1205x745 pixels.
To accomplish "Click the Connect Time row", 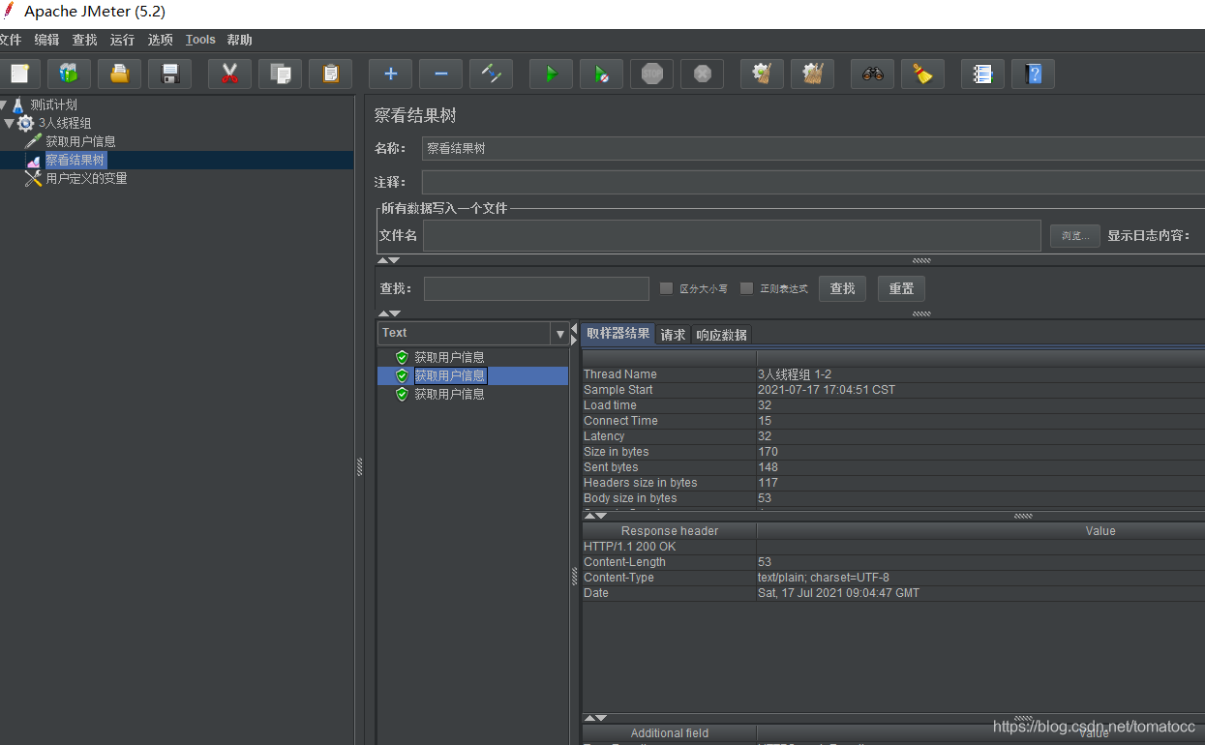I will click(893, 421).
